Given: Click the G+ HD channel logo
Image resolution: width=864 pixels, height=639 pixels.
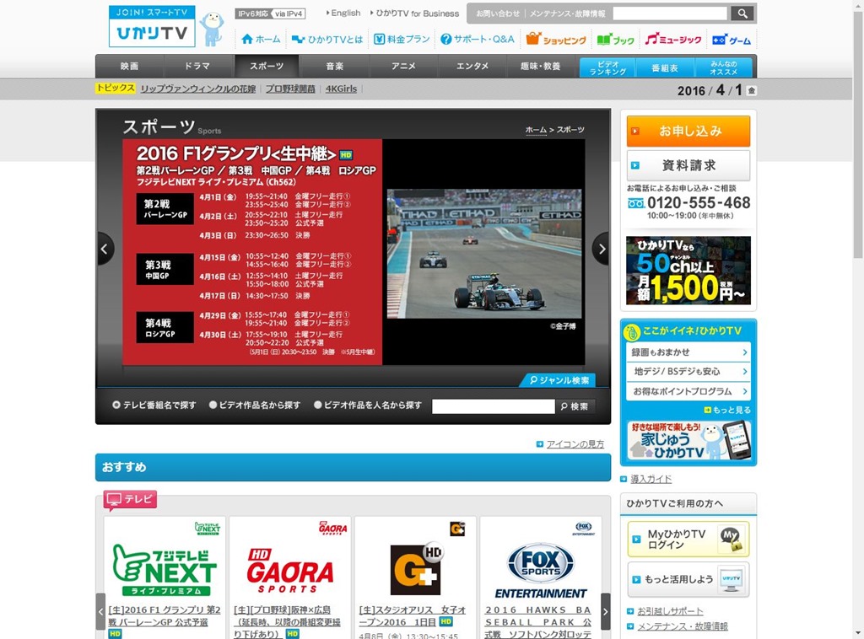Looking at the screenshot, I should click(417, 568).
